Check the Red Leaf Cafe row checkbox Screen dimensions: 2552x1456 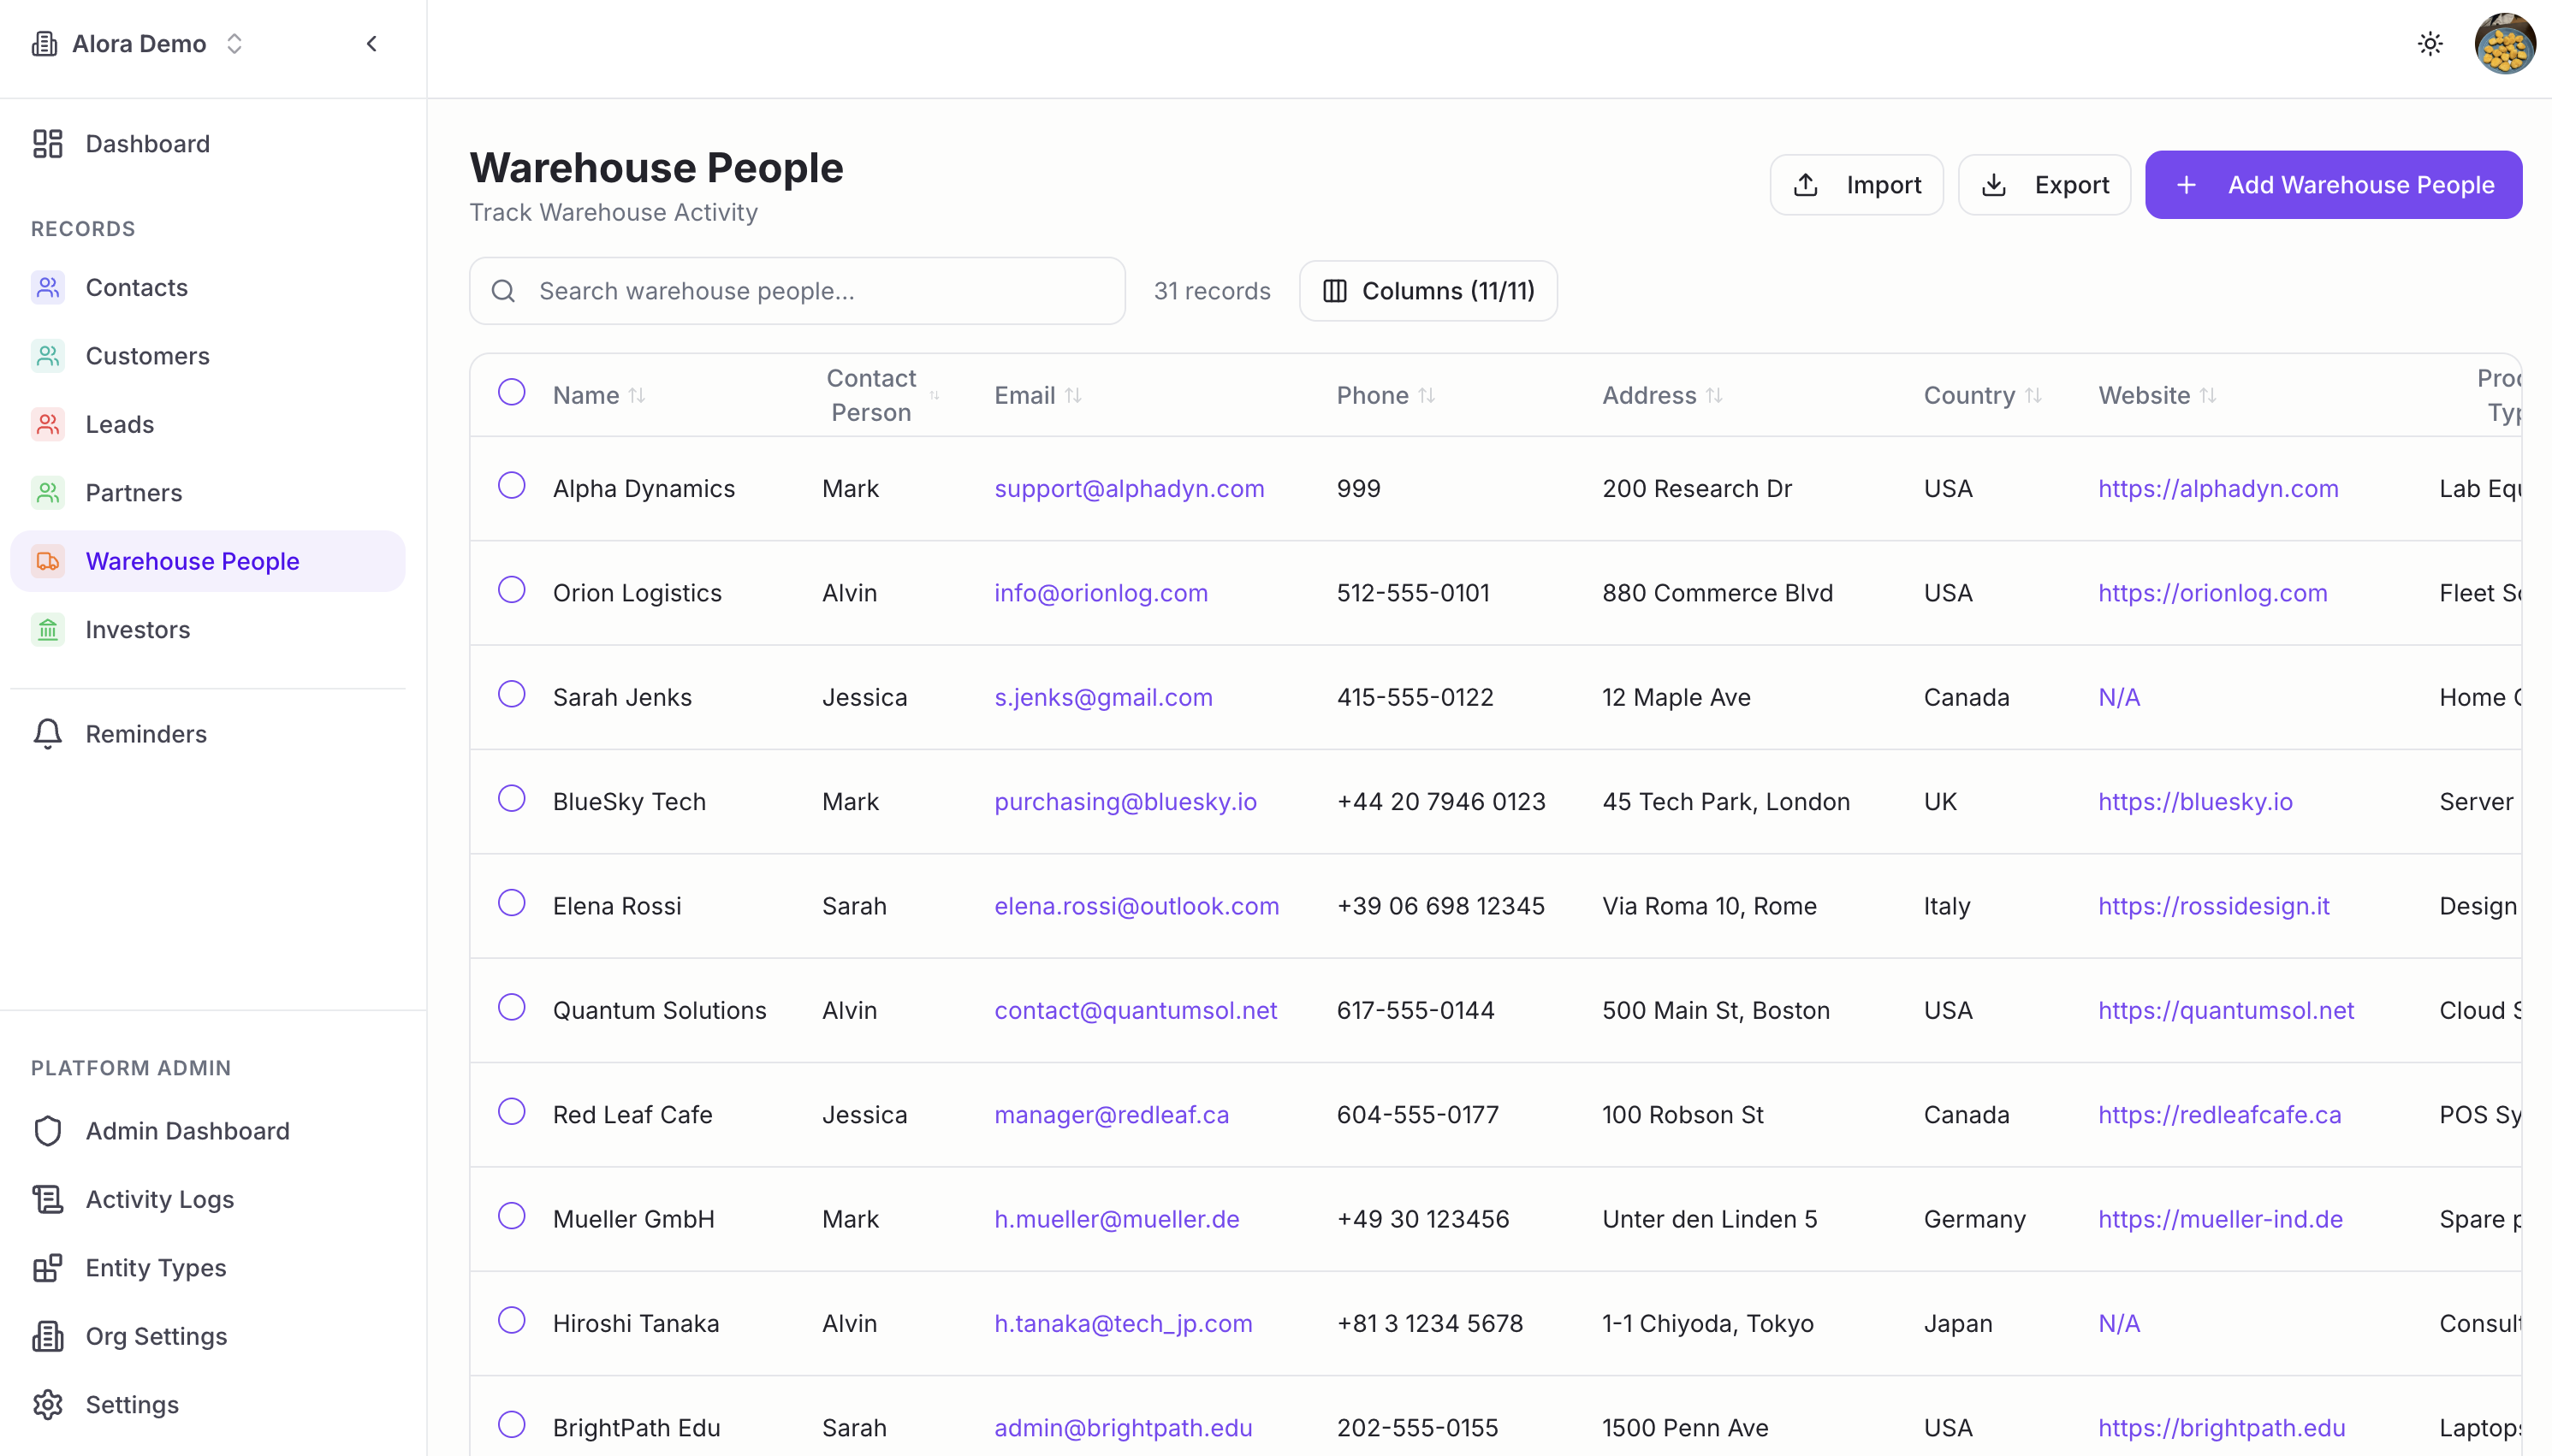coord(511,1112)
